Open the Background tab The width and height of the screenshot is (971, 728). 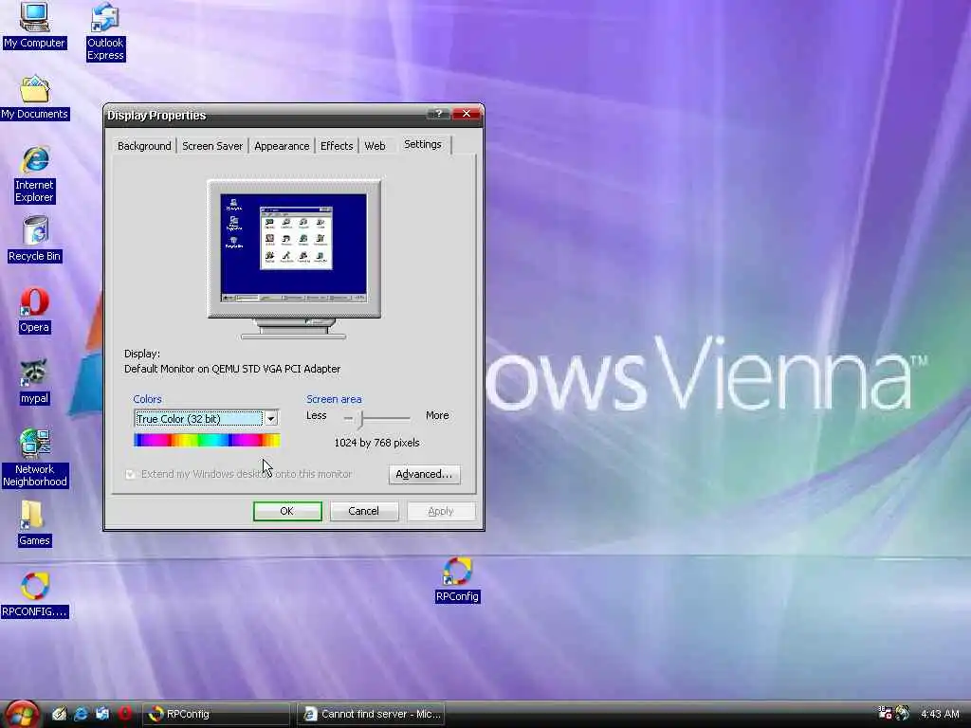(x=144, y=146)
